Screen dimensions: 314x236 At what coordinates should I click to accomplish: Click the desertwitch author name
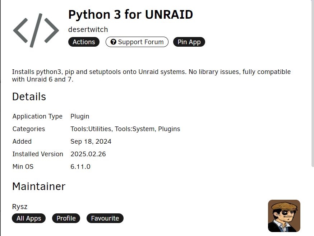point(88,29)
